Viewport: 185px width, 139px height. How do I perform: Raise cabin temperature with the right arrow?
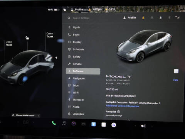coord(34,122)
